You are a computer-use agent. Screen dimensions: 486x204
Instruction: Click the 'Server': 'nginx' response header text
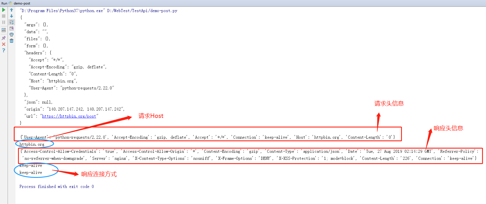(x=109, y=158)
